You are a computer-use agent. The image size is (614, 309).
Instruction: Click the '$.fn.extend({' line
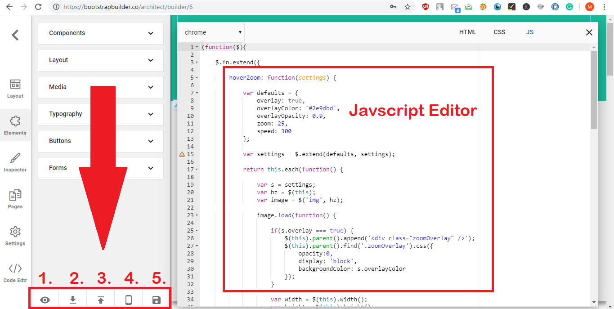point(238,62)
